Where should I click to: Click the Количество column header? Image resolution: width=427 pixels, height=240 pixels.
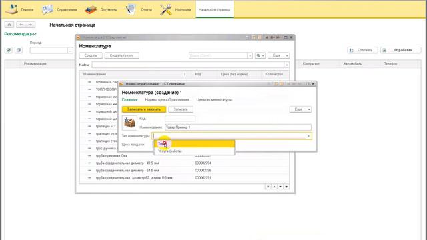click(x=274, y=74)
